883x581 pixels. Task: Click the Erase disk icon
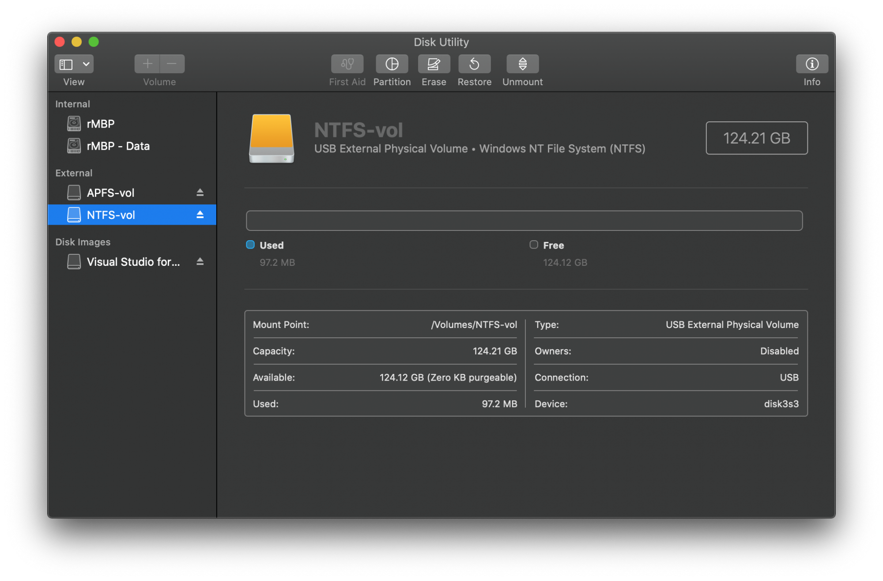[x=434, y=64]
